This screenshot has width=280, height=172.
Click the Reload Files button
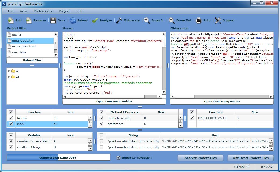(x=32, y=60)
